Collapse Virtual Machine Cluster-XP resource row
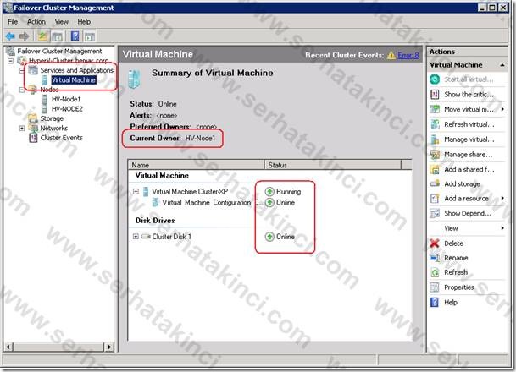 (x=136, y=191)
